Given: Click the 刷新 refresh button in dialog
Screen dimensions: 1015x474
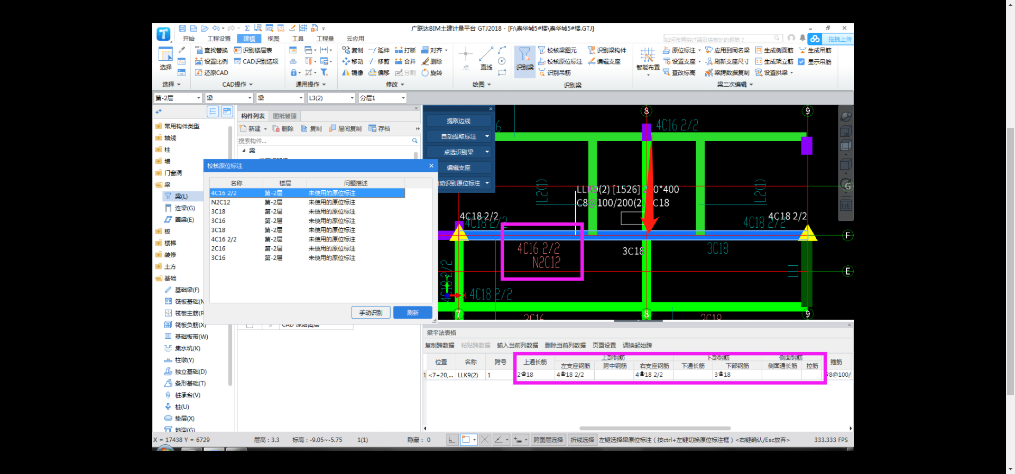Looking at the screenshot, I should [413, 313].
